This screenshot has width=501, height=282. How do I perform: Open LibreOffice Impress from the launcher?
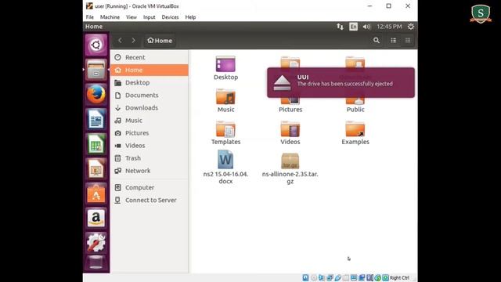coord(96,169)
